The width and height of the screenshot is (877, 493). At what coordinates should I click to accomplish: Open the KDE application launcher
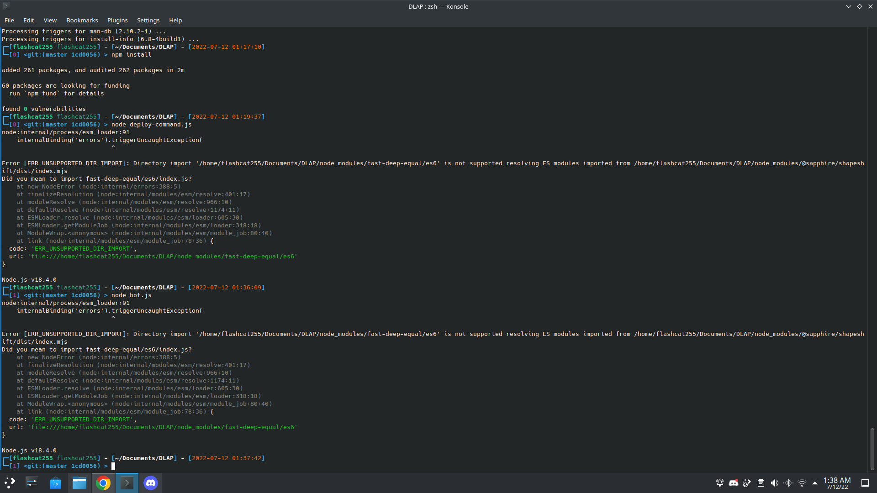point(10,483)
